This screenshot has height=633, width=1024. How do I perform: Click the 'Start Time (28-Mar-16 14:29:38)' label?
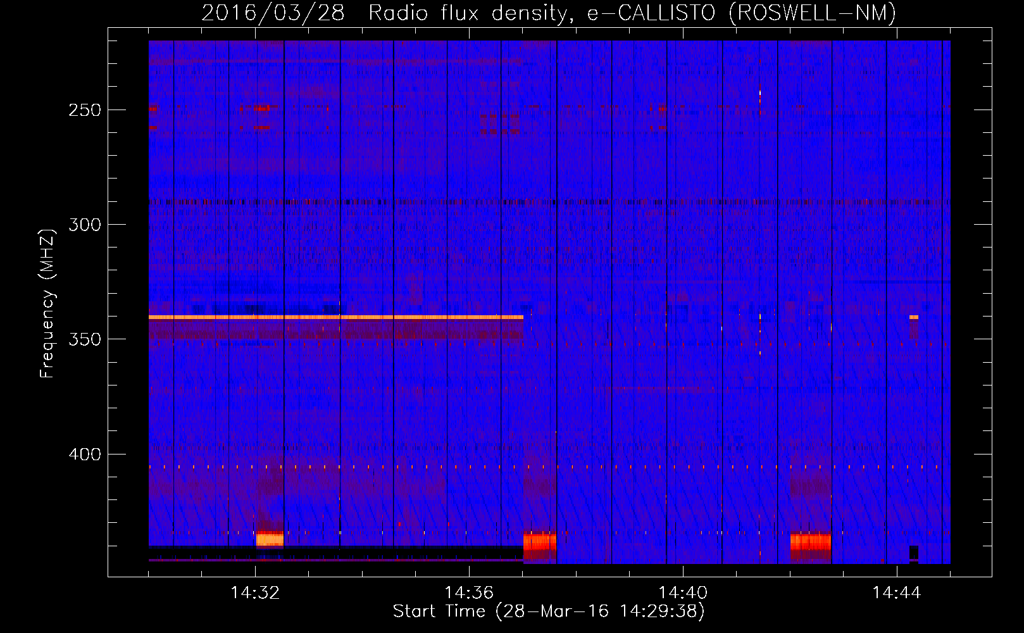(x=549, y=611)
